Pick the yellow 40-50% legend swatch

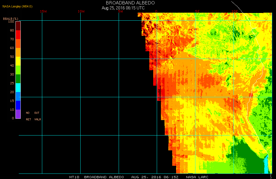click(x=18, y=61)
